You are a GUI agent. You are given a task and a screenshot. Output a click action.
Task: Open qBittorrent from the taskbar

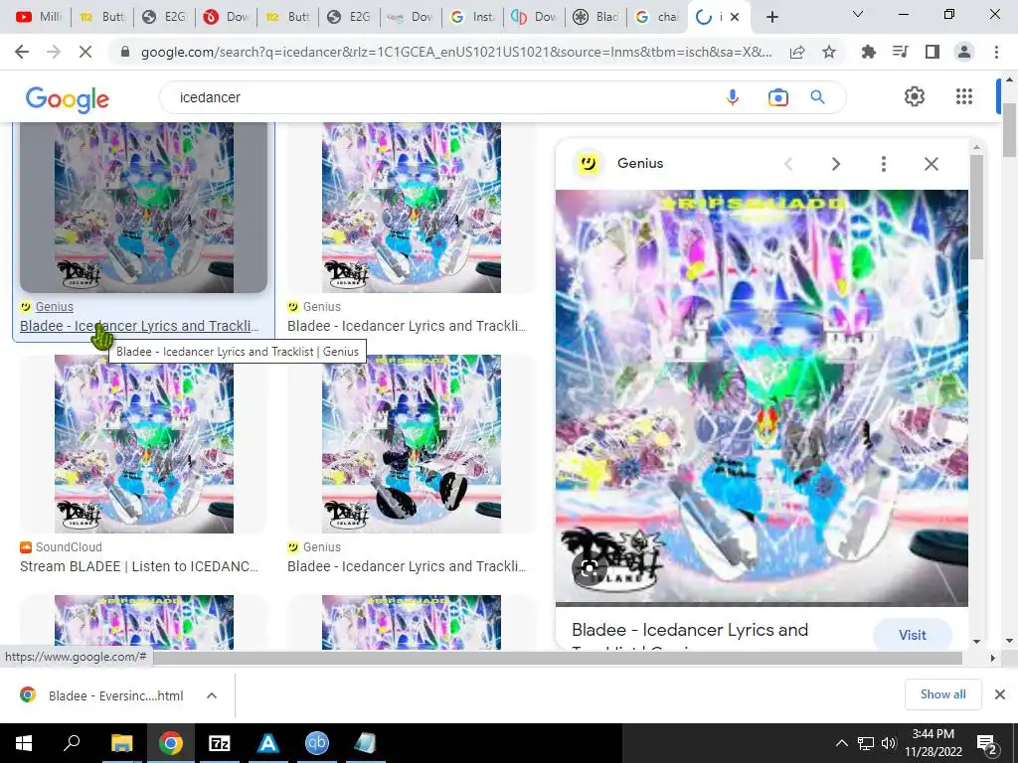pyautogui.click(x=317, y=743)
